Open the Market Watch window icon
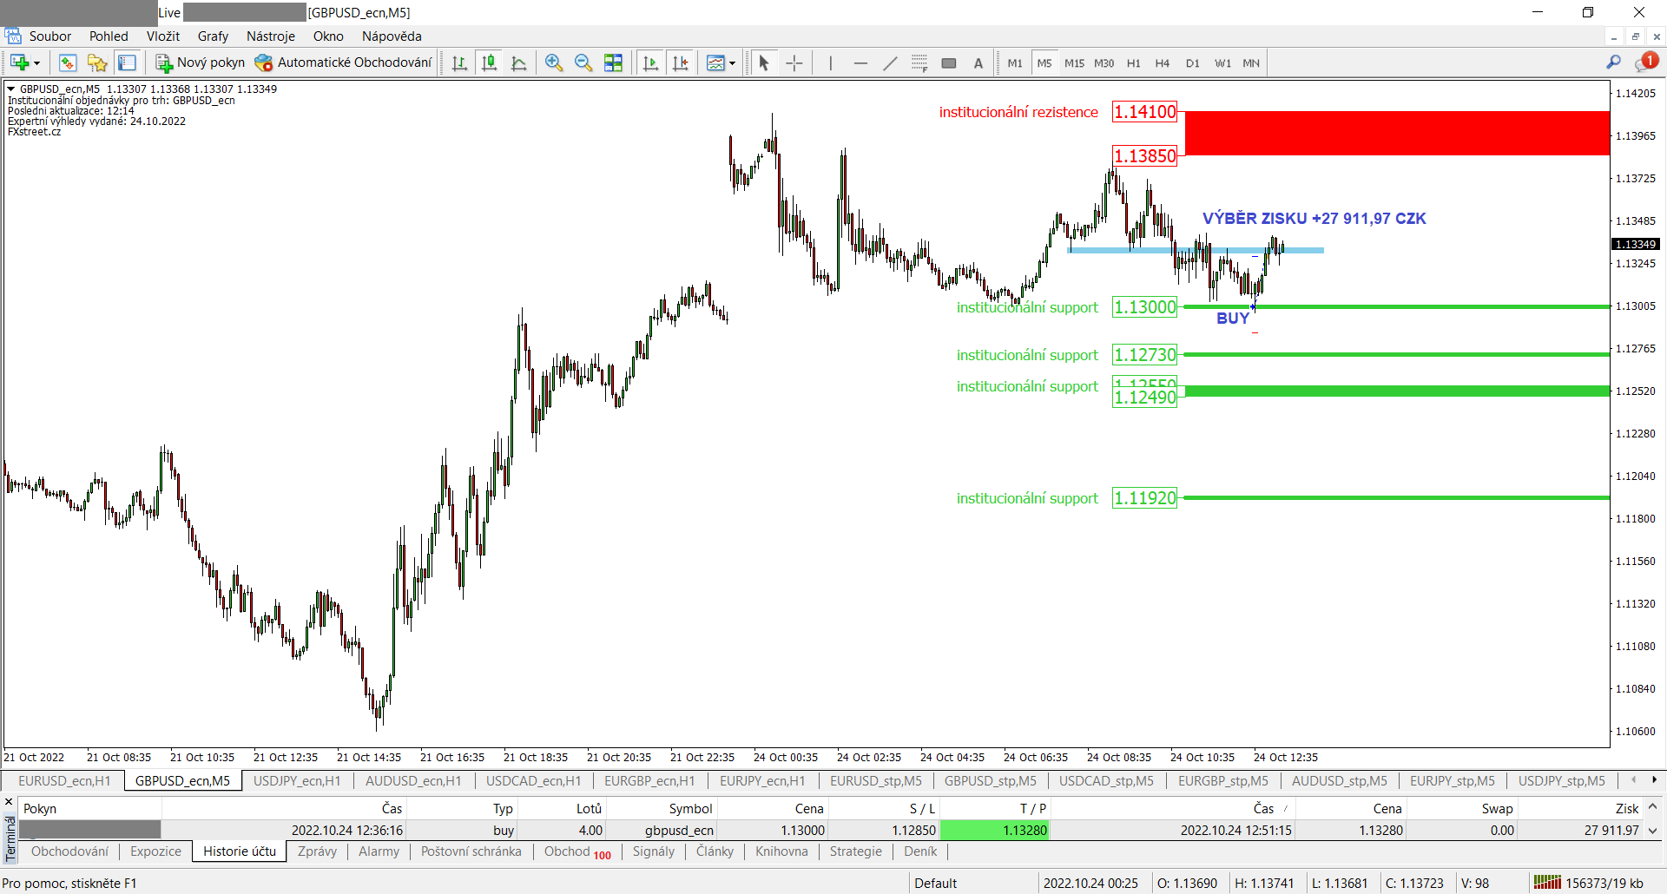Viewport: 1667px width, 894px height. (68, 62)
